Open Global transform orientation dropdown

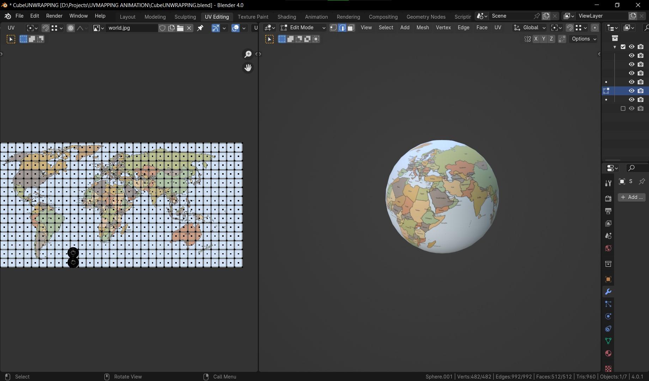[x=530, y=28]
